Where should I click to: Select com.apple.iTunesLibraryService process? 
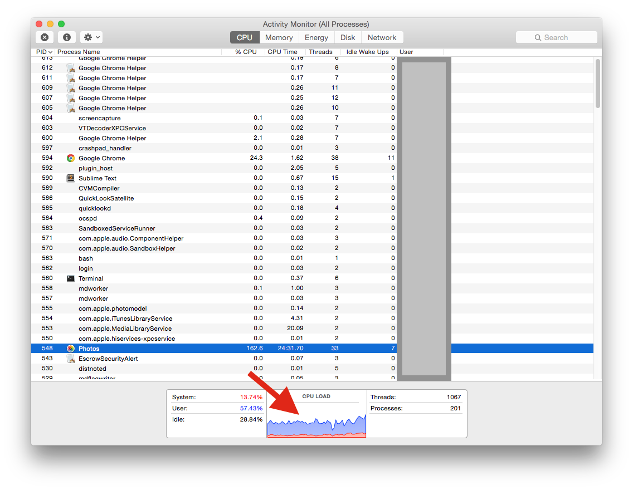[x=312, y=318]
